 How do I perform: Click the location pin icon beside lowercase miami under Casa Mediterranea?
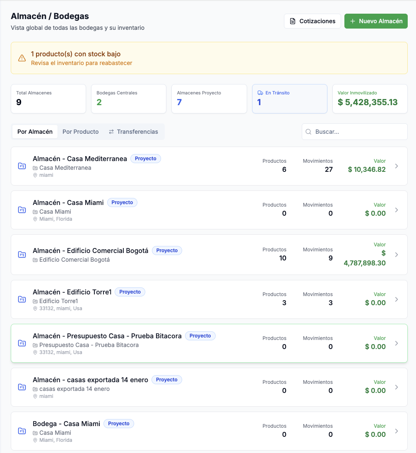coord(35,175)
